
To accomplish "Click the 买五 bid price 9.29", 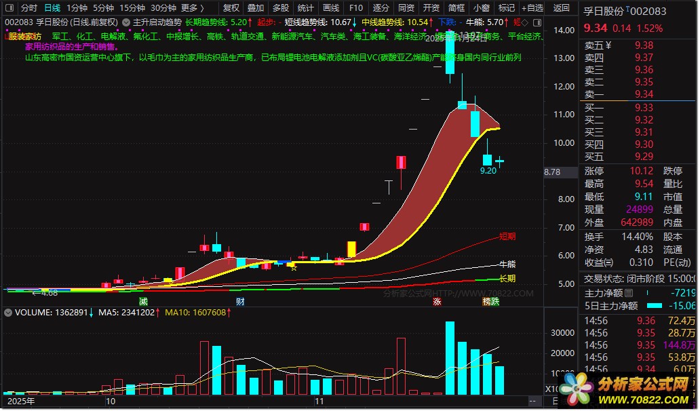I will [644, 157].
